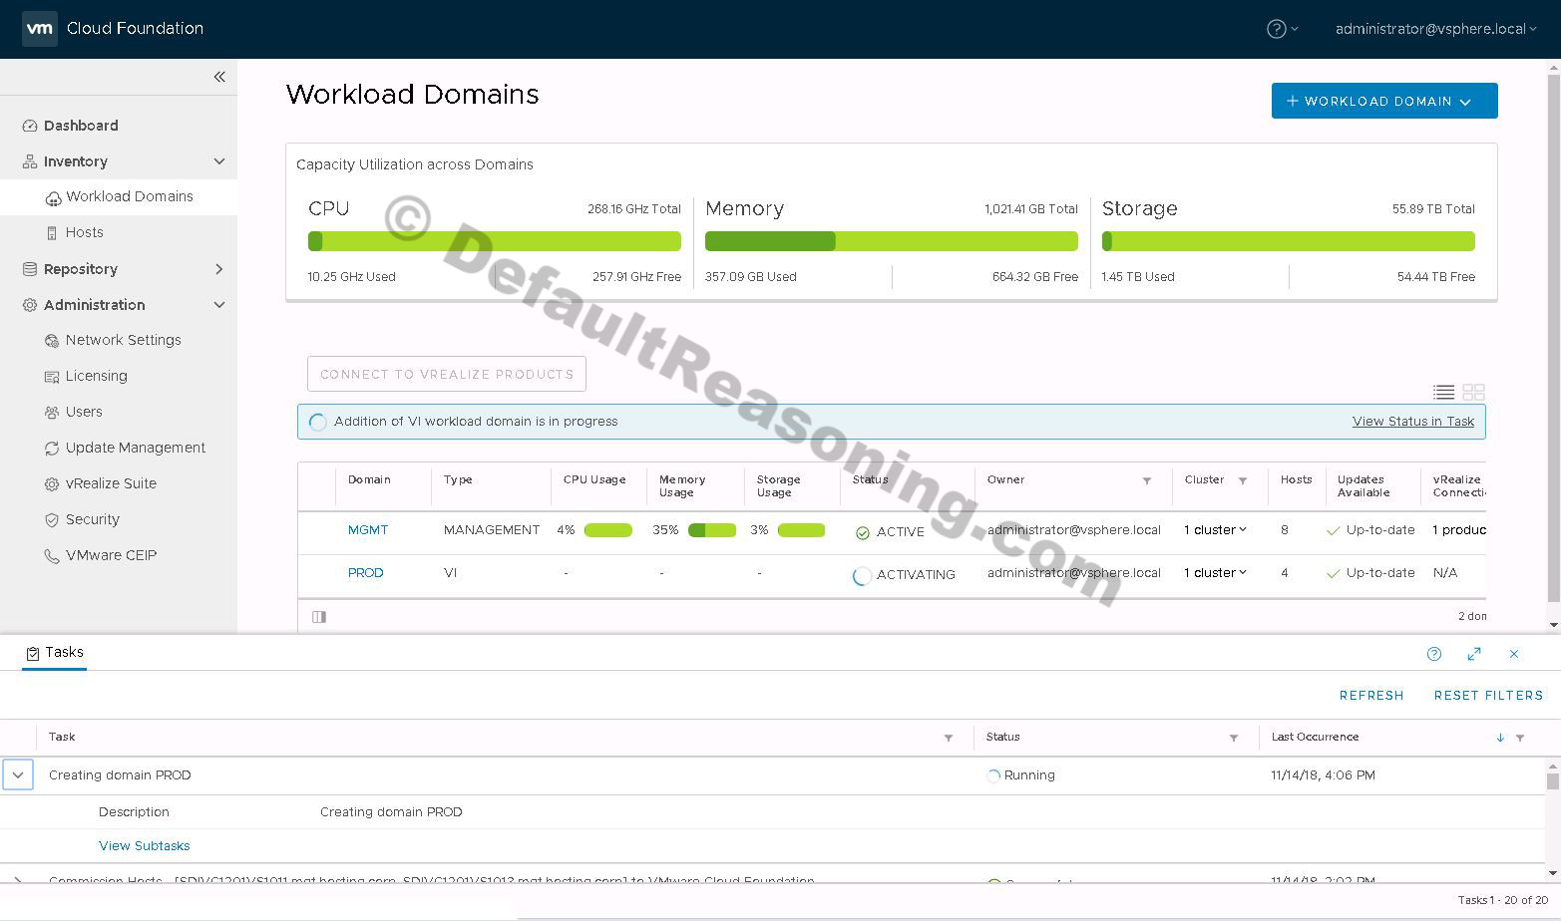The height and width of the screenshot is (921, 1561).
Task: Open the Security settings icon
Action: pos(52,519)
